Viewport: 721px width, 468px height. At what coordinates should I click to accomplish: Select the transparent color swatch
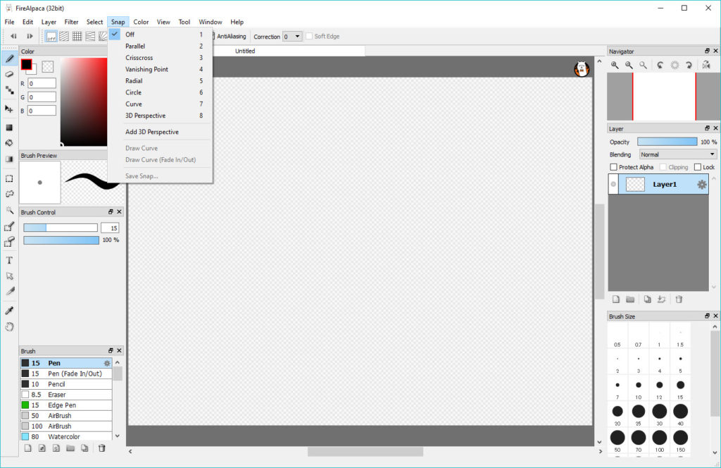click(x=47, y=67)
